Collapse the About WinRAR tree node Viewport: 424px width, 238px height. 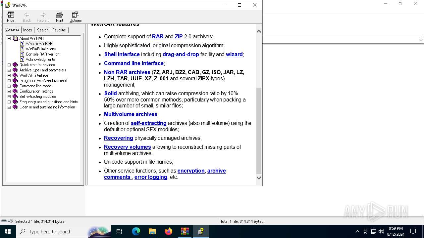click(9, 38)
